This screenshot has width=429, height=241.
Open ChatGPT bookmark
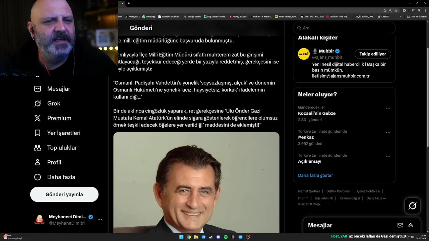[383, 16]
